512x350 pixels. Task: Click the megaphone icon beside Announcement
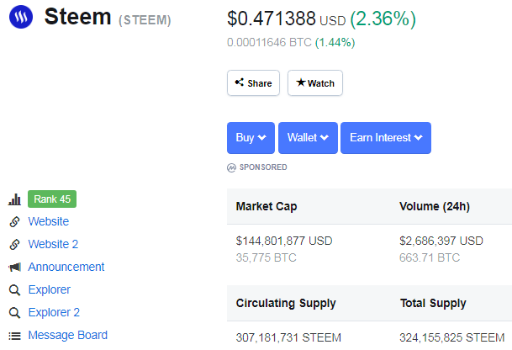(x=14, y=268)
